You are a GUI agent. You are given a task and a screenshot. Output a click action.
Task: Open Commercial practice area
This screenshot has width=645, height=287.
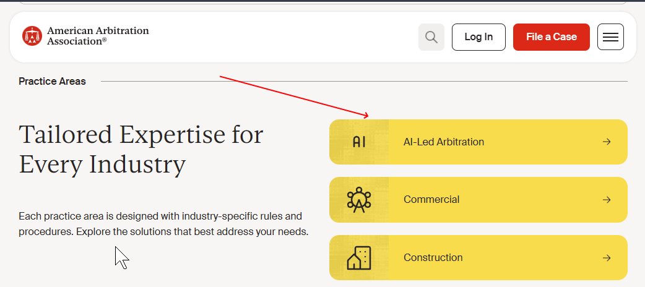coord(478,200)
